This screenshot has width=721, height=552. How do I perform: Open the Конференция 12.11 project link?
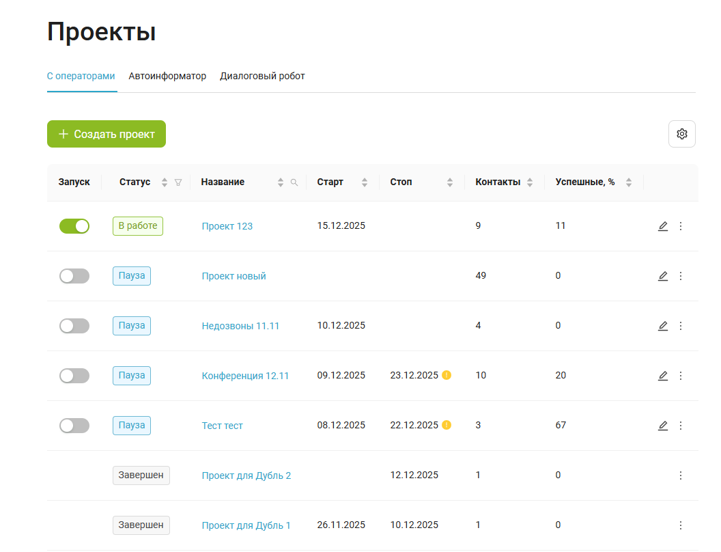coord(245,376)
